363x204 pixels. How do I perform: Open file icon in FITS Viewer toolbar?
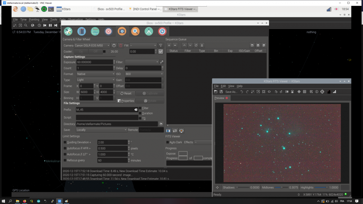coord(216,92)
